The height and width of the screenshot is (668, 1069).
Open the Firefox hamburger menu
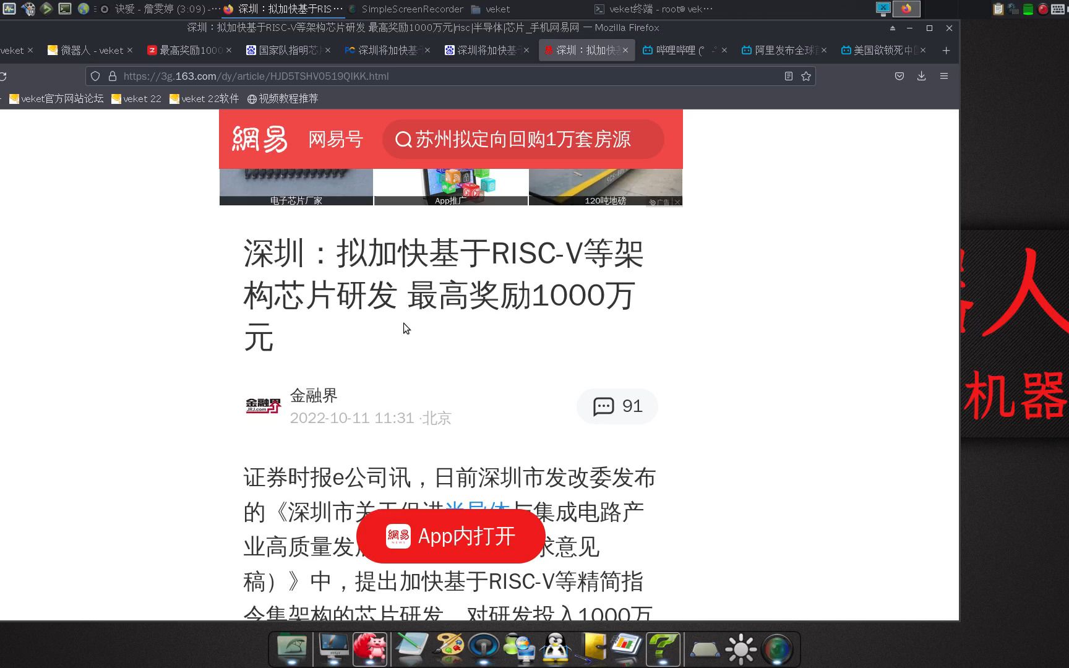944,76
